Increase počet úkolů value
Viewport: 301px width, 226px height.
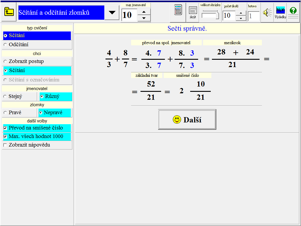(x=241, y=14)
